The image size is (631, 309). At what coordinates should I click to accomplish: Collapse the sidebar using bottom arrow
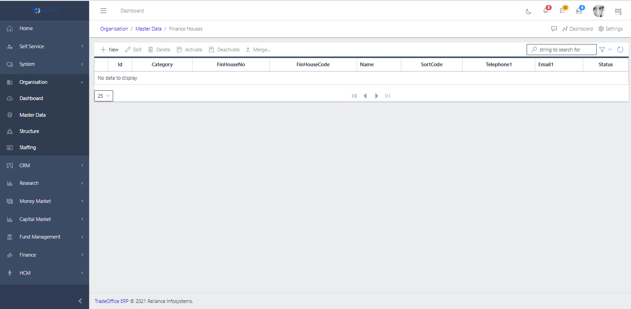pyautogui.click(x=80, y=301)
